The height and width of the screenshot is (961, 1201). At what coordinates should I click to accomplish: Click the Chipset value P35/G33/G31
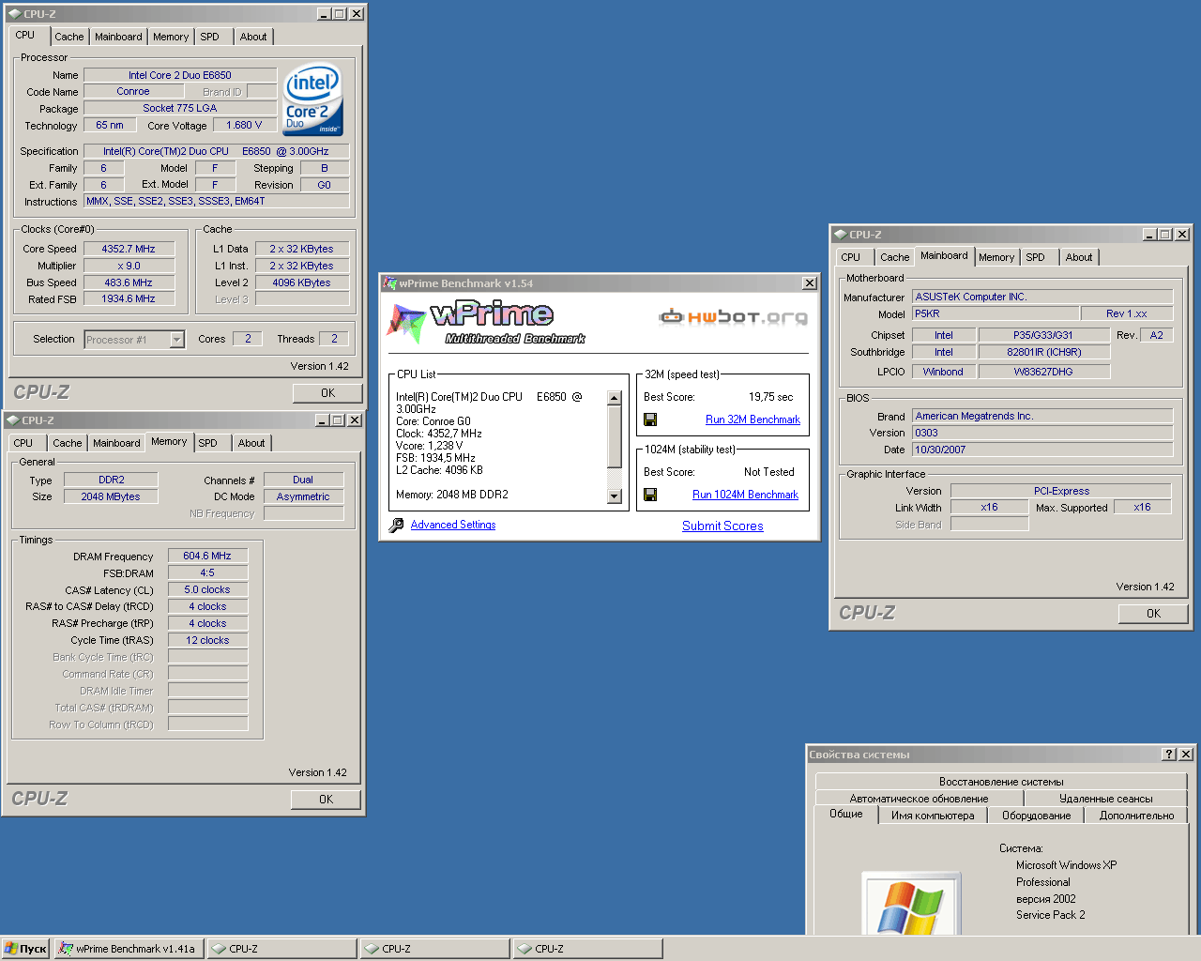click(1043, 335)
